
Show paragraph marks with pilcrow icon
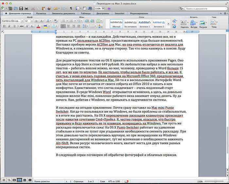coord(71,8)
